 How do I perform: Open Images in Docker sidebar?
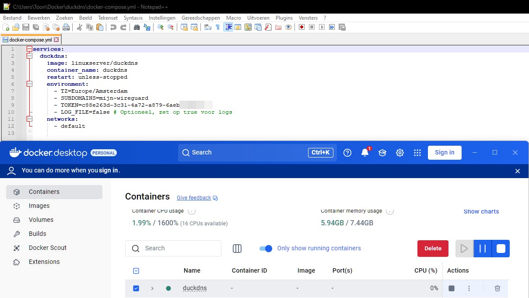coord(54,206)
